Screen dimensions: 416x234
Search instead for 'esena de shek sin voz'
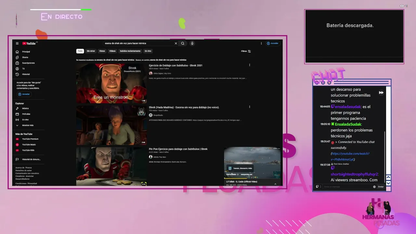[168, 60]
